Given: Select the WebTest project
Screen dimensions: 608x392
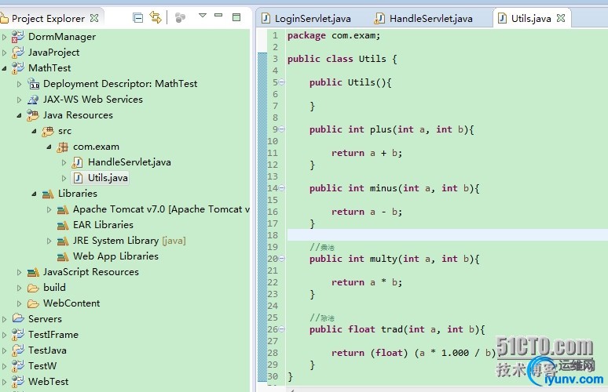Looking at the screenshot, I should click(x=49, y=382).
